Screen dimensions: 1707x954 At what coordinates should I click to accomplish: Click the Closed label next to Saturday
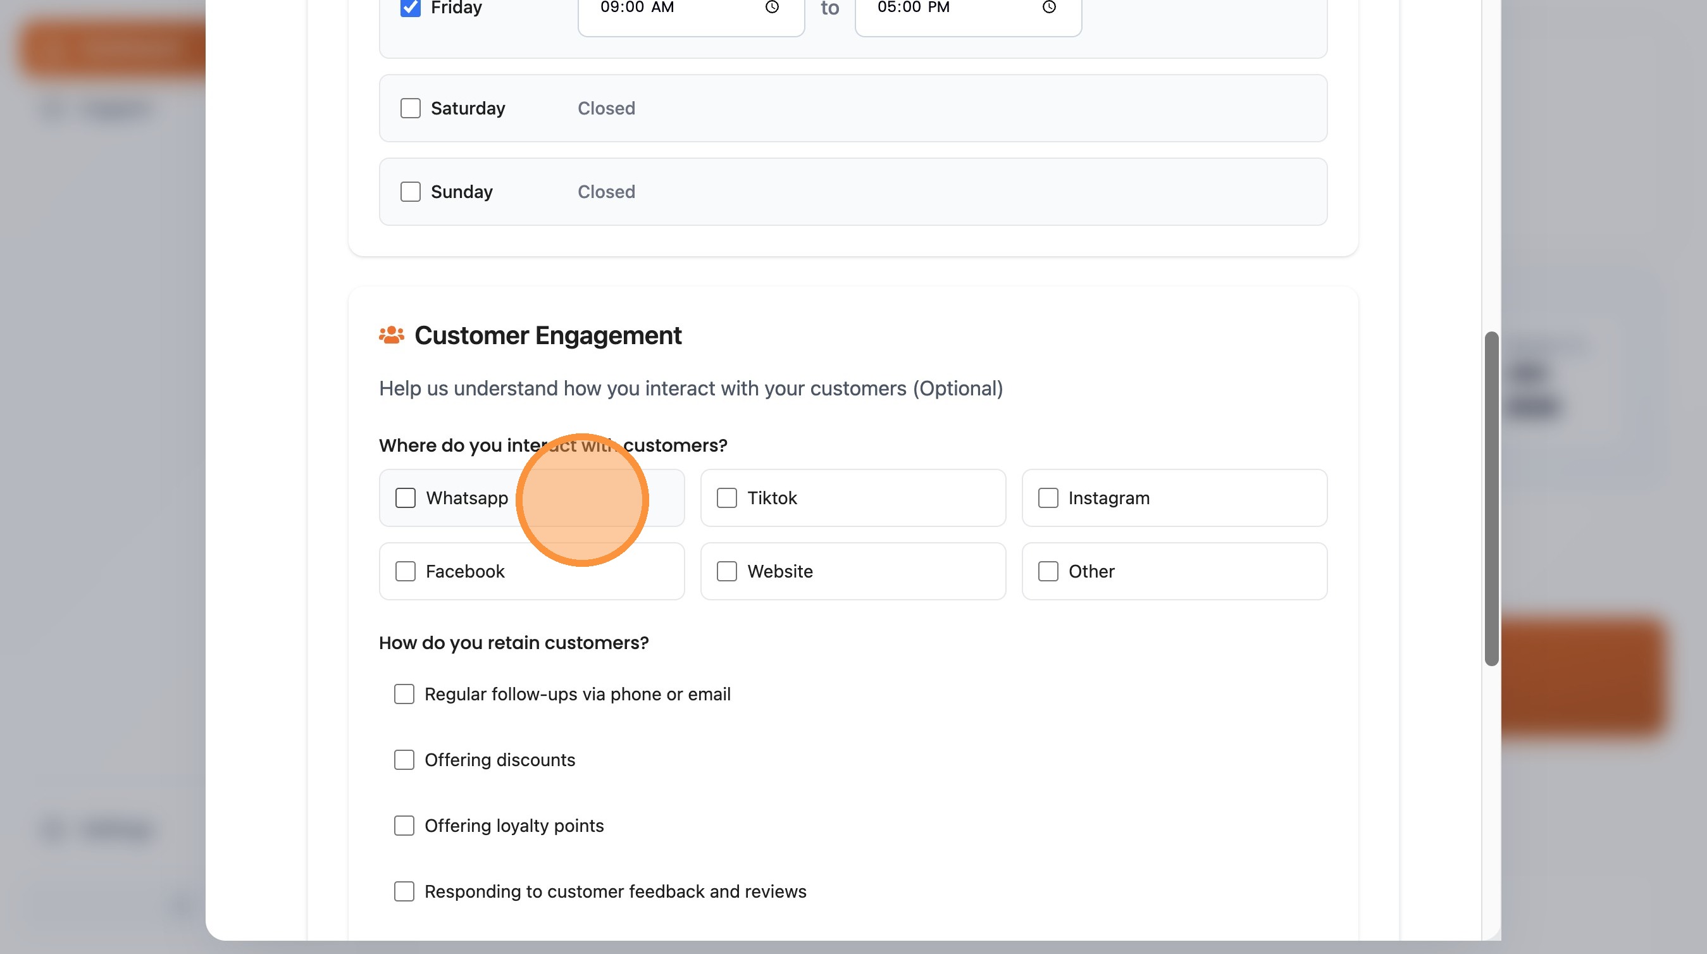pyautogui.click(x=605, y=108)
